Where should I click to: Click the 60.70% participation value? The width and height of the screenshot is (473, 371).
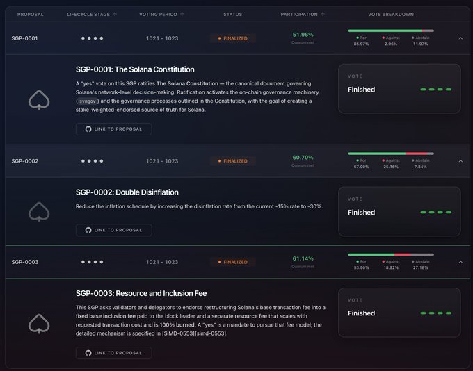tap(303, 157)
